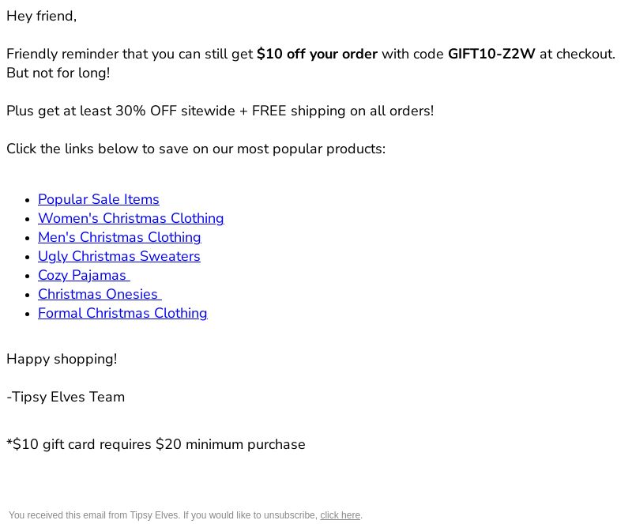Image resolution: width=632 pixels, height=524 pixels.
Task: Click the bullet beside Popular Sale Items
Action: click(28, 200)
